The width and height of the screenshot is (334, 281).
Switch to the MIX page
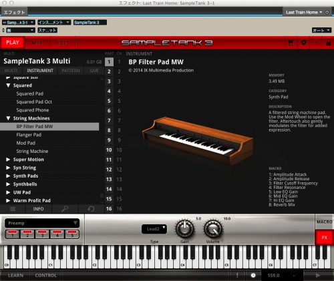click(x=37, y=43)
